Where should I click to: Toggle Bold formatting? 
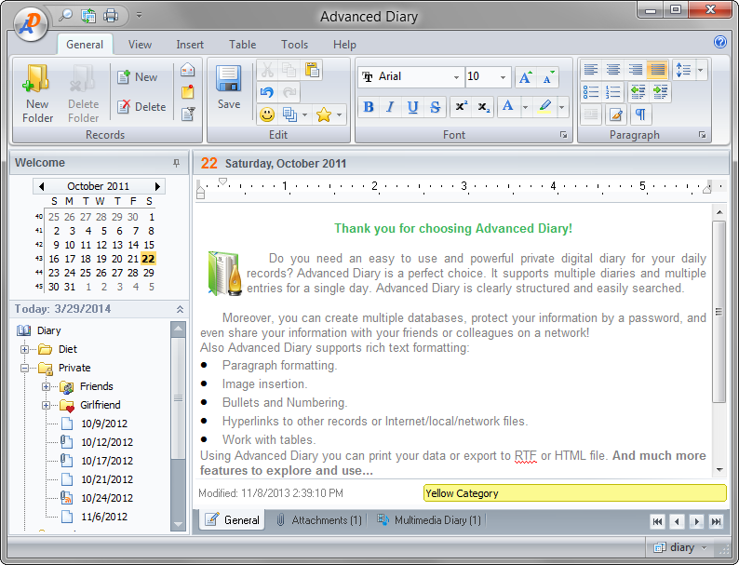[369, 107]
